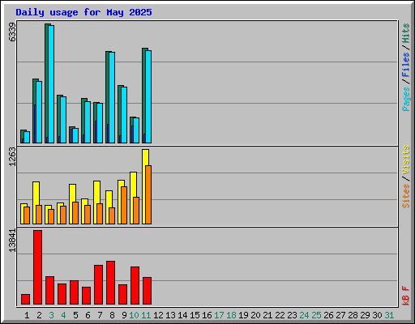This screenshot has height=324, width=415.
Task: Click green day label 3
Action: coord(51,315)
